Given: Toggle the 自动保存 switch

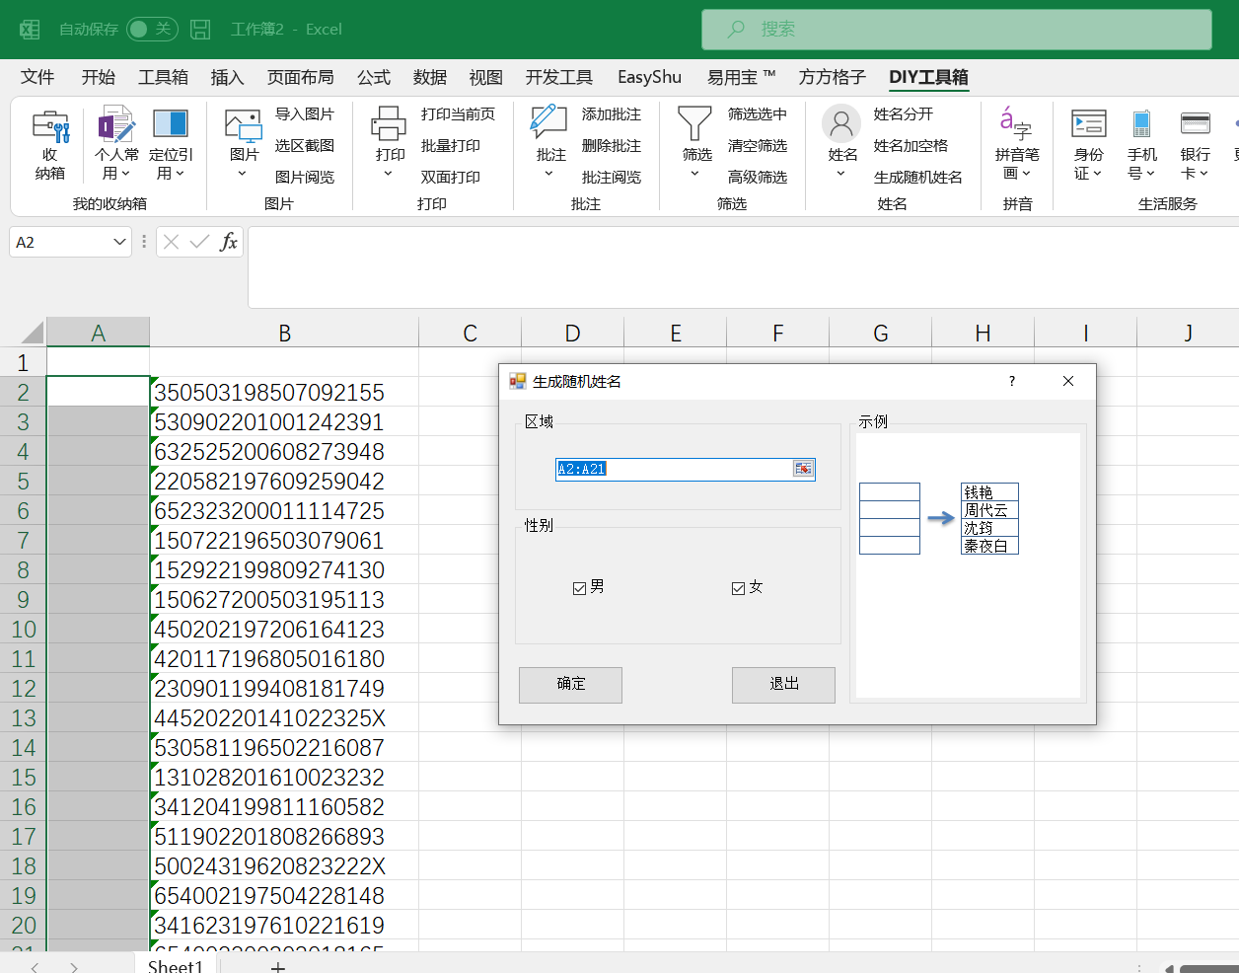Looking at the screenshot, I should click(x=152, y=30).
